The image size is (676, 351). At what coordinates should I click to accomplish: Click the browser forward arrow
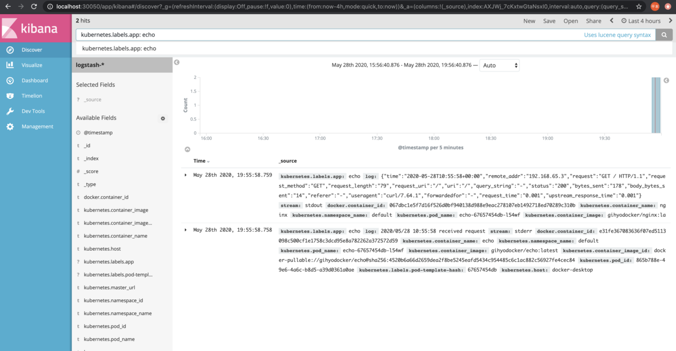pos(21,7)
